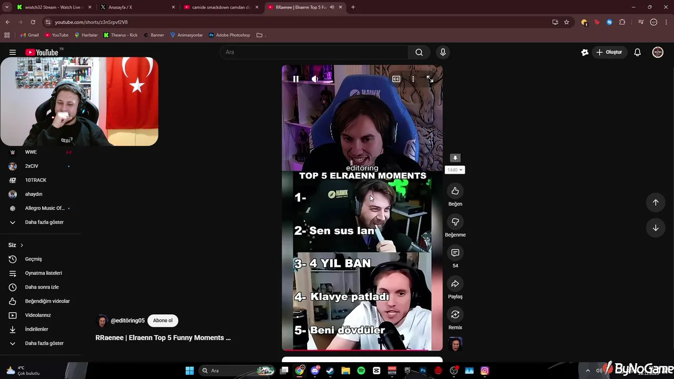
Task: Dislike the Short with Beğenme
Action: click(x=455, y=222)
